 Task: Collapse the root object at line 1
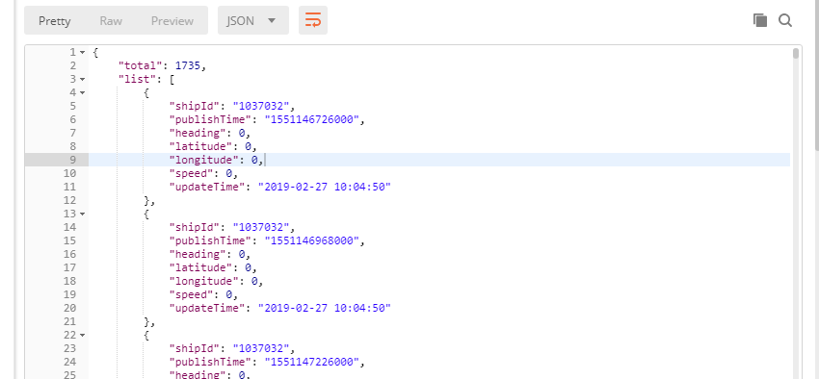pos(82,52)
